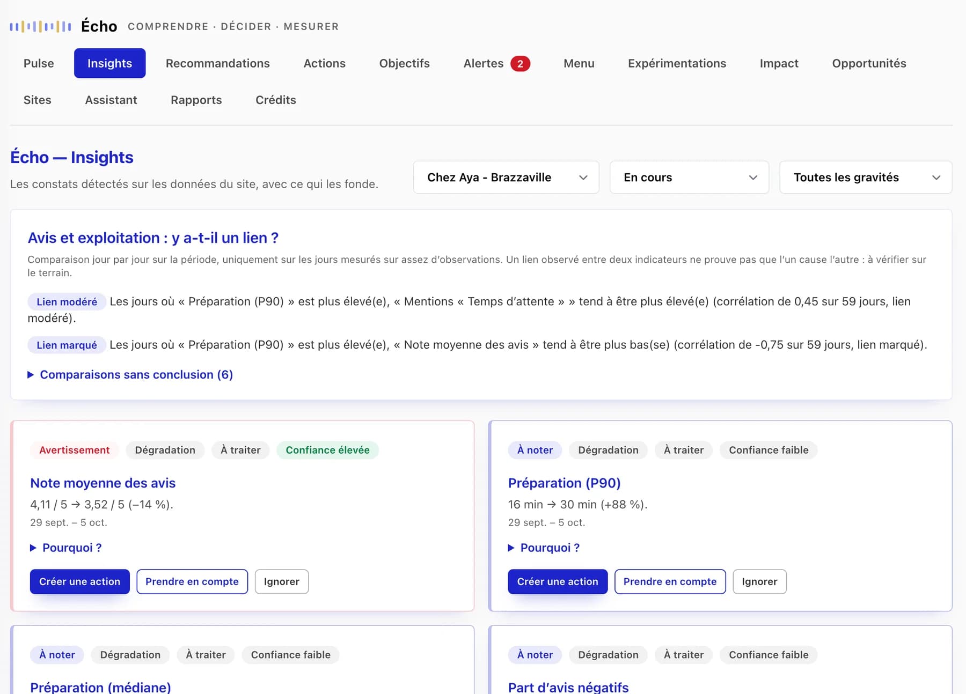The image size is (966, 694).
Task: Click the Écho waveform logo icon
Action: point(40,26)
